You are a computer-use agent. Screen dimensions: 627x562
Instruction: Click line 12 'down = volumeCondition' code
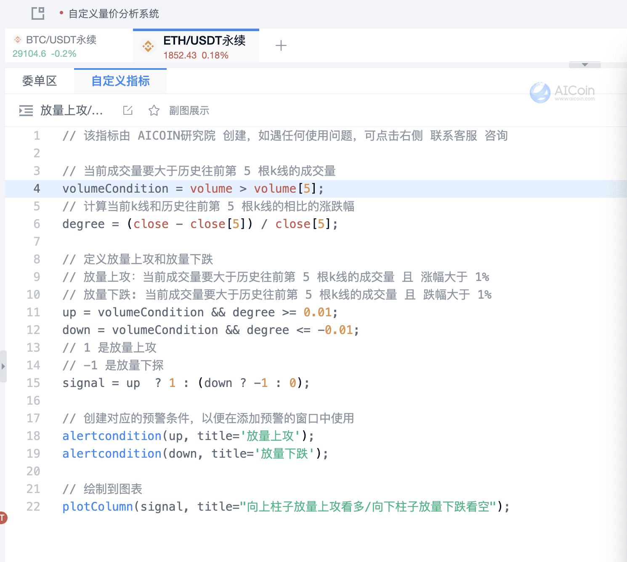(x=210, y=330)
